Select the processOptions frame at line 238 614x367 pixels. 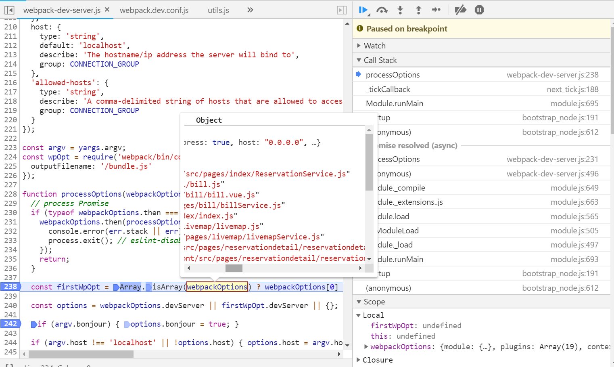pos(482,75)
